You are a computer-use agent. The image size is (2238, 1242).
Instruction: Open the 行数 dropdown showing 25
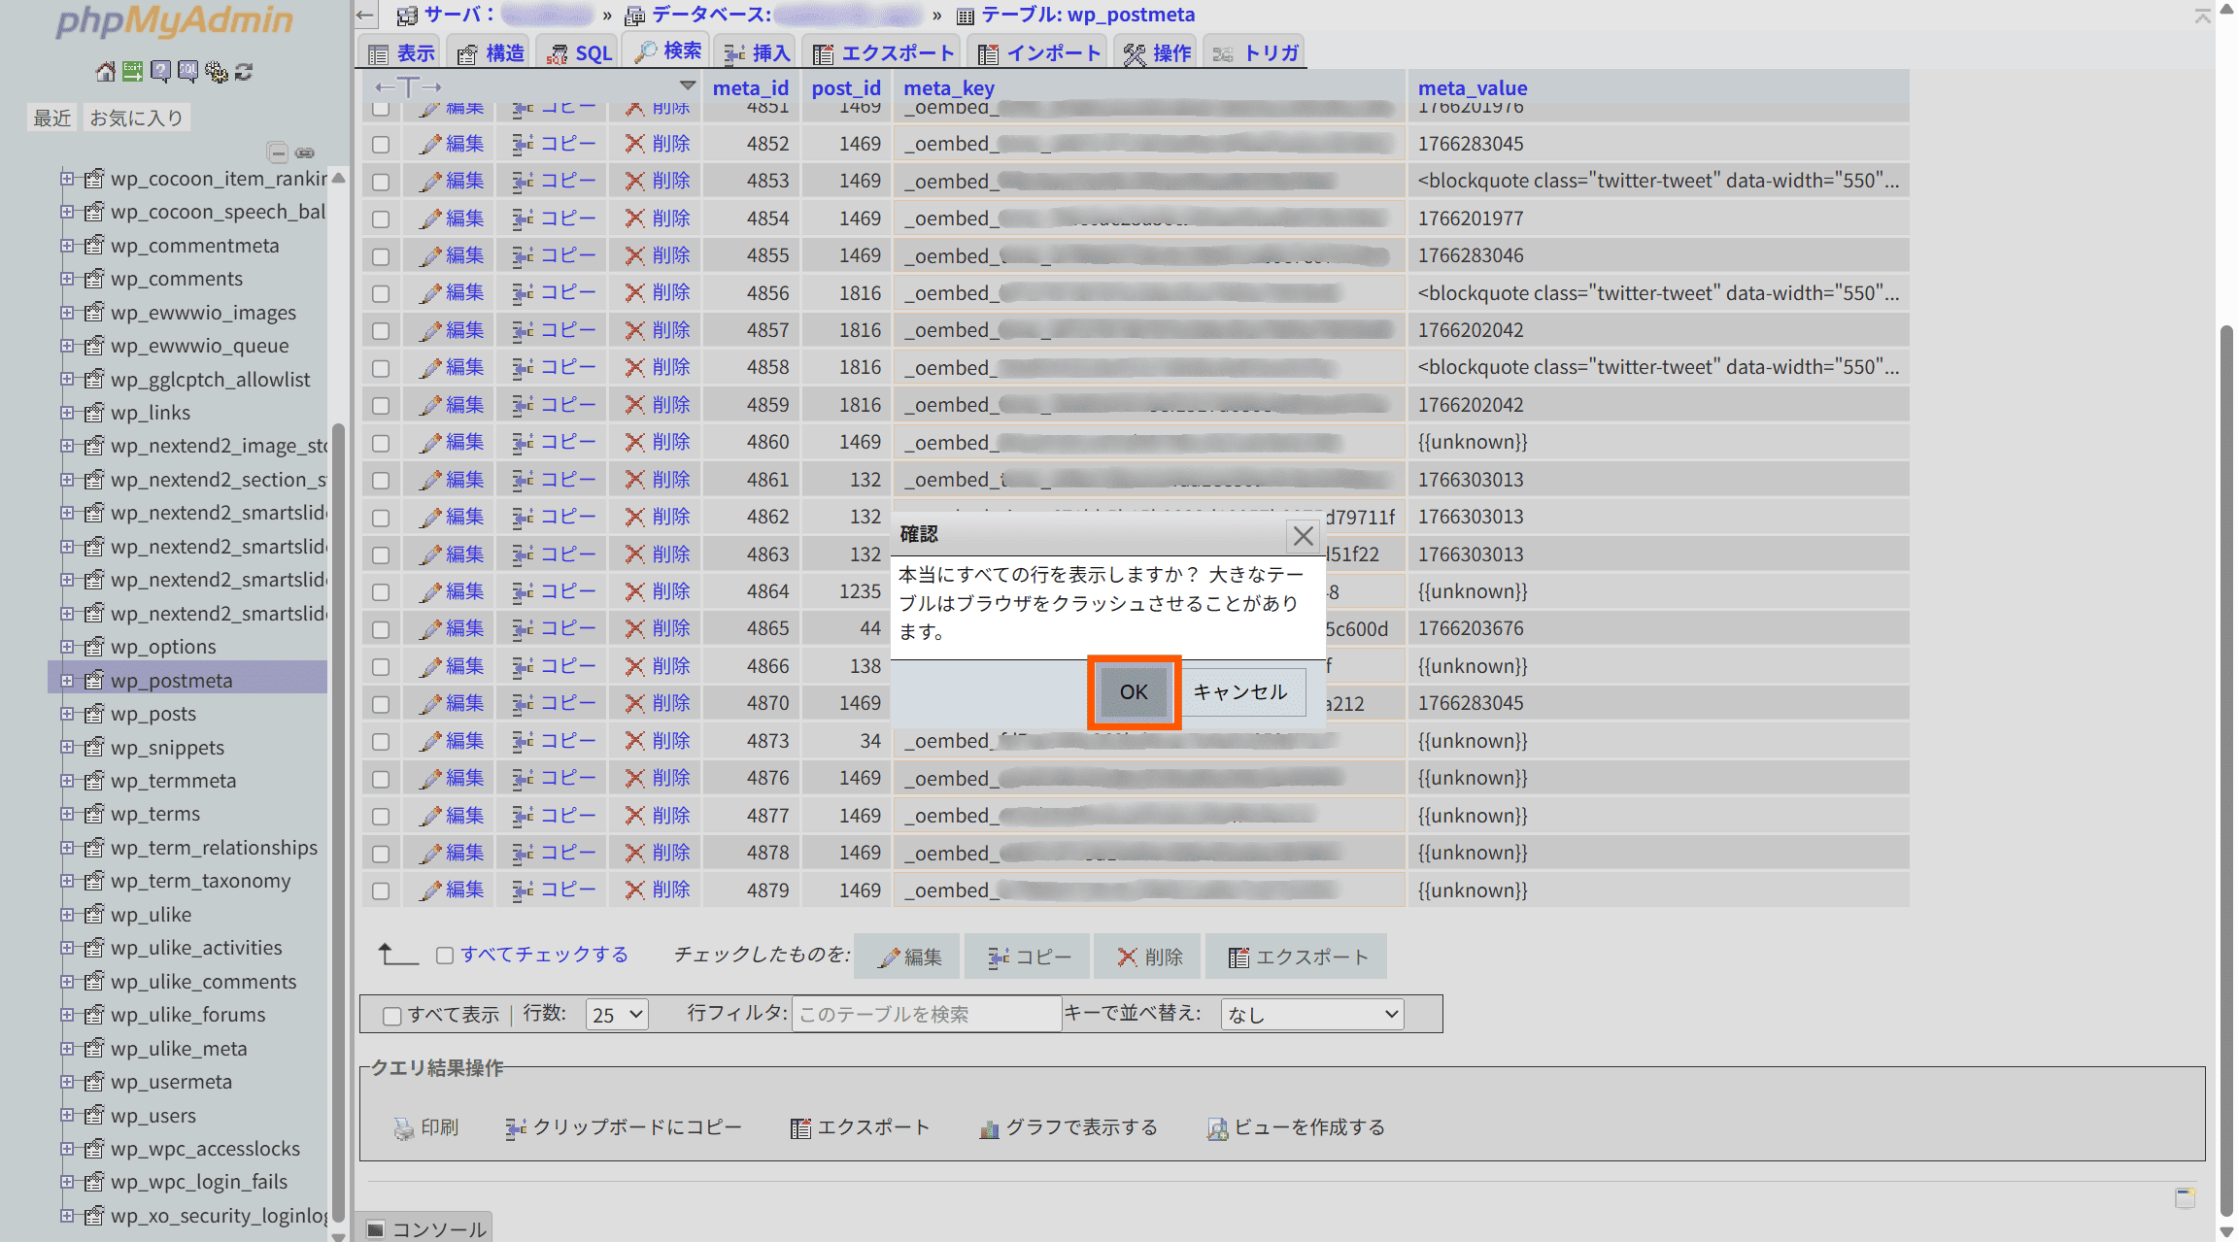[617, 1015]
